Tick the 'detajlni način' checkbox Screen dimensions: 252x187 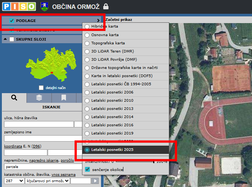tap(41, 88)
